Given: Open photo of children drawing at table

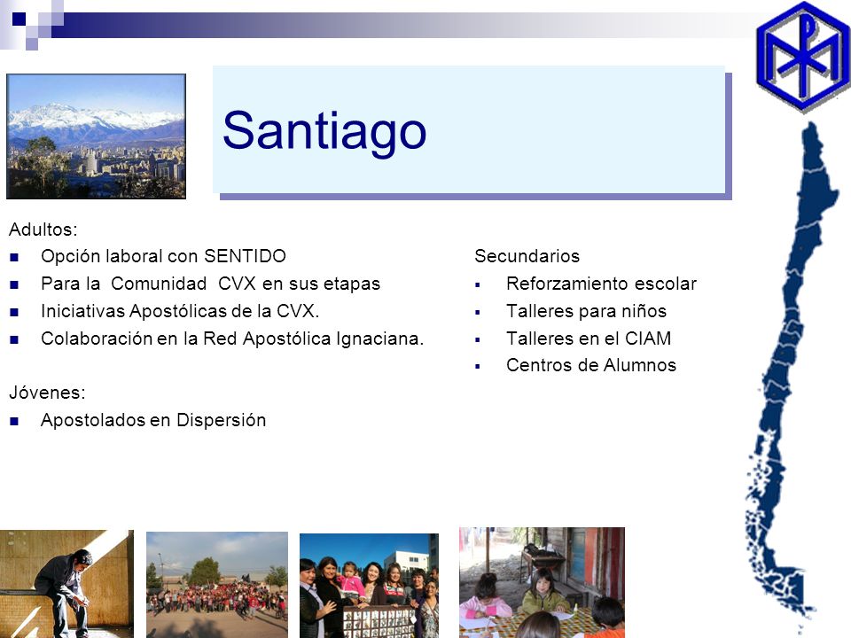Looking at the screenshot, I should point(543,583).
